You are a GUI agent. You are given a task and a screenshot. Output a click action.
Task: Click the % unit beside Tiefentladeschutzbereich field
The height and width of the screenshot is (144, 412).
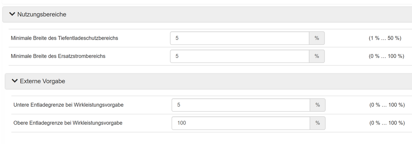pos(317,38)
